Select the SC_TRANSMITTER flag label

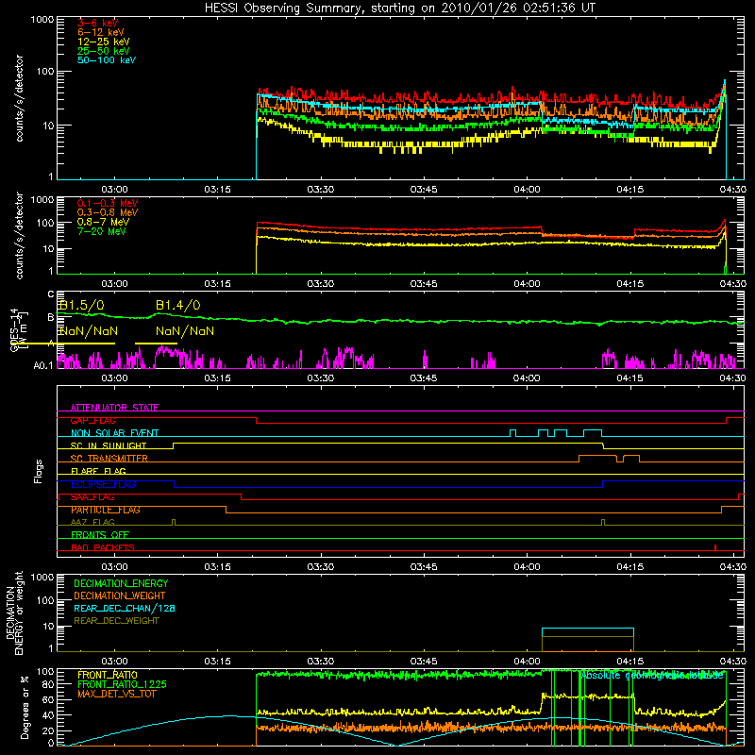pyautogui.click(x=109, y=459)
